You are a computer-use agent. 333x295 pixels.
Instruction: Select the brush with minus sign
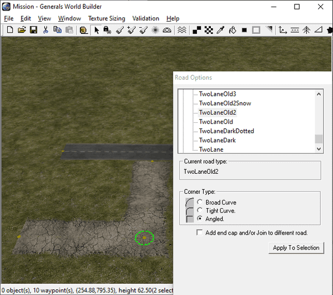(143, 30)
